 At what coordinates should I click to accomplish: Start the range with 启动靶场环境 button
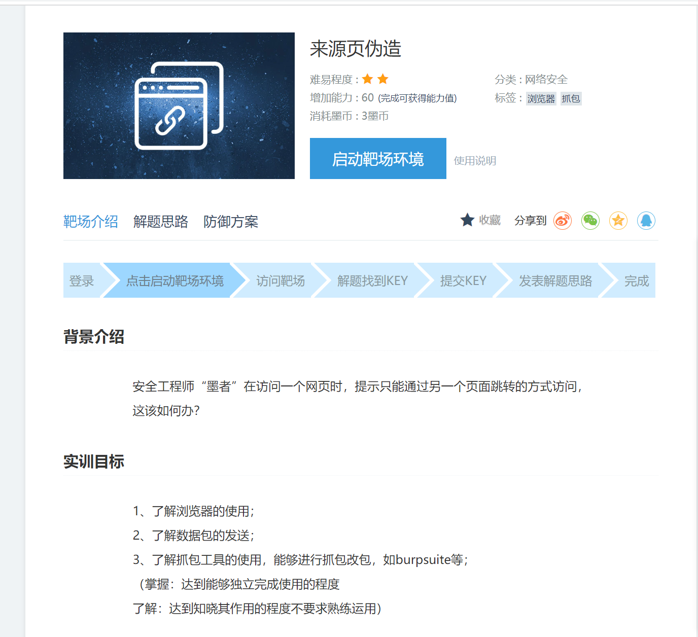378,159
